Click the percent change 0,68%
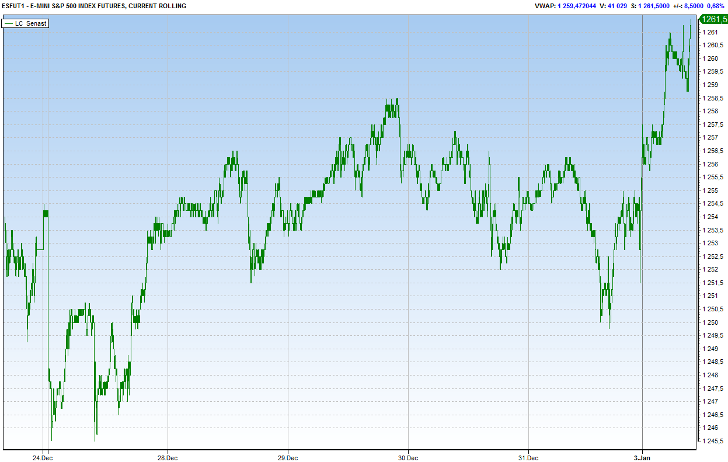This screenshot has height=462, width=728. click(716, 6)
